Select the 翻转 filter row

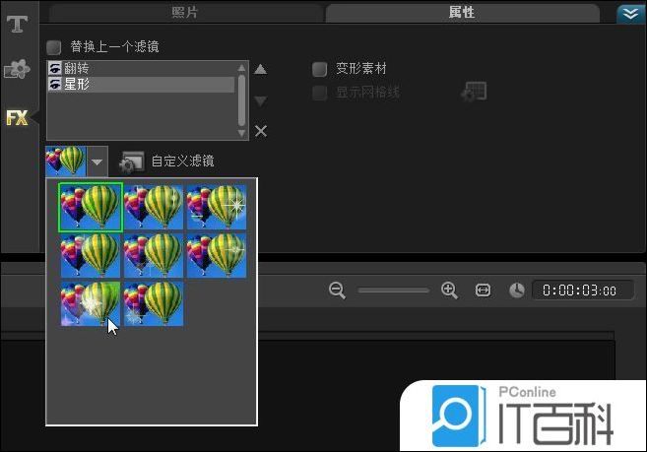coord(141,69)
